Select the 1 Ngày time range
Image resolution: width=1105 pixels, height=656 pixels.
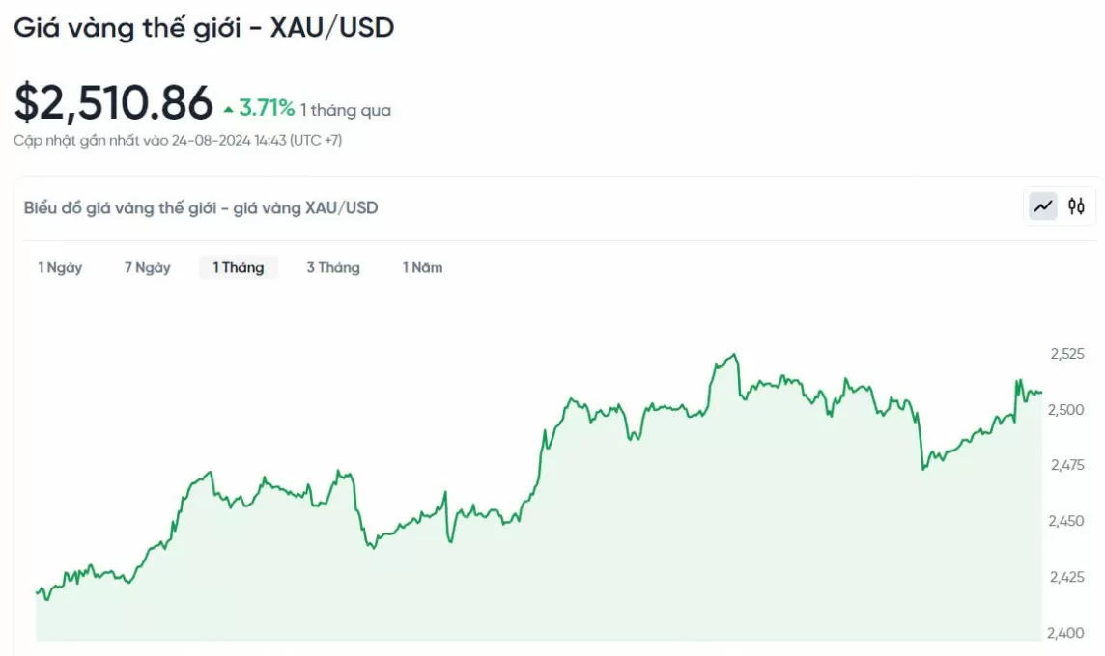pyautogui.click(x=60, y=267)
